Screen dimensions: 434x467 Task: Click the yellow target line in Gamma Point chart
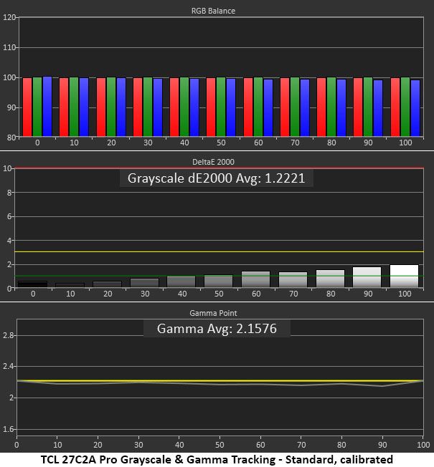(x=220, y=380)
